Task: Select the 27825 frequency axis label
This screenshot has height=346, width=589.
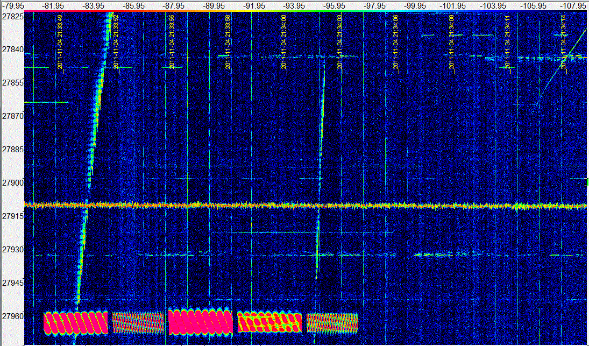Action: coord(12,17)
